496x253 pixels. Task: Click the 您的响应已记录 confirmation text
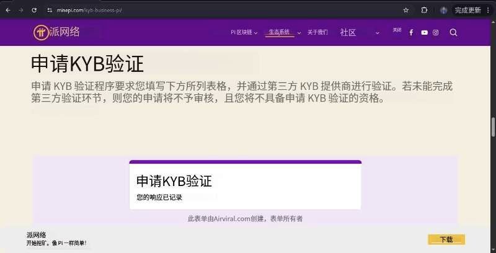159,197
